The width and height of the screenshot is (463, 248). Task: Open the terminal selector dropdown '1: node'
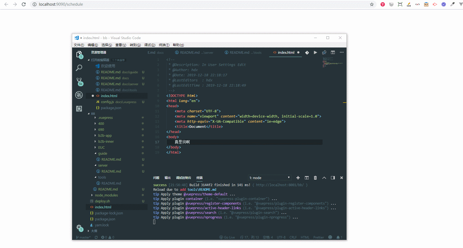(x=270, y=178)
